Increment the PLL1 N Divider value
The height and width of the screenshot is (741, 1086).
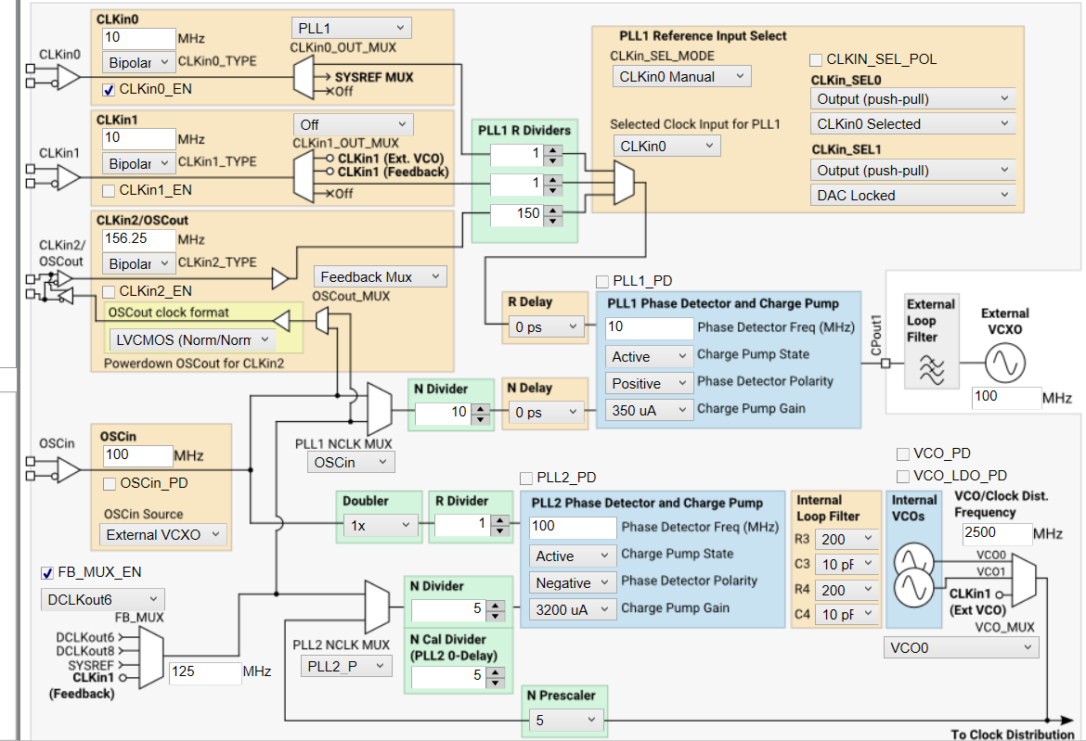(480, 410)
